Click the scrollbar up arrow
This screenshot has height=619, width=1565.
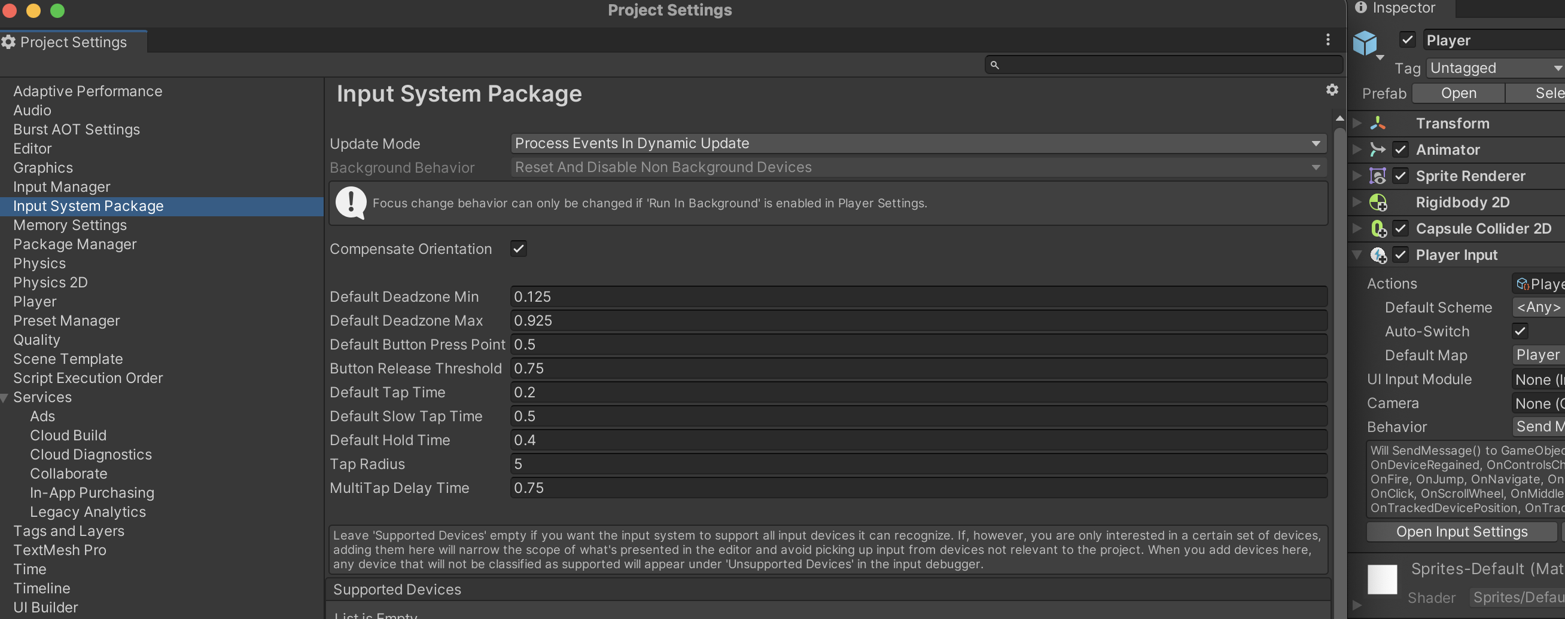click(x=1339, y=118)
